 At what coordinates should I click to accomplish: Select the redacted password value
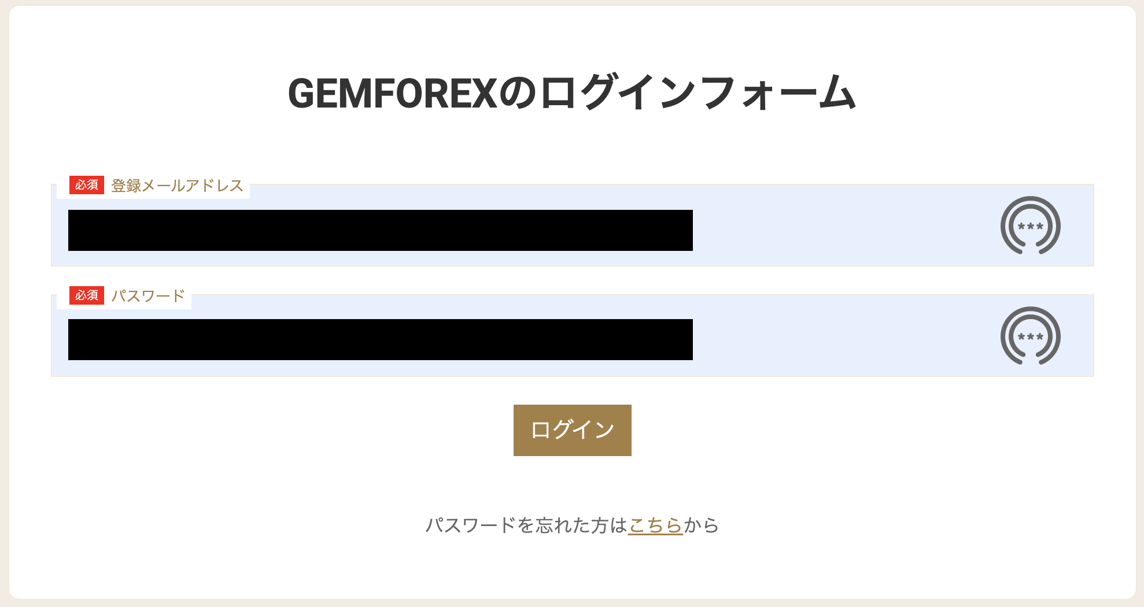click(x=380, y=339)
